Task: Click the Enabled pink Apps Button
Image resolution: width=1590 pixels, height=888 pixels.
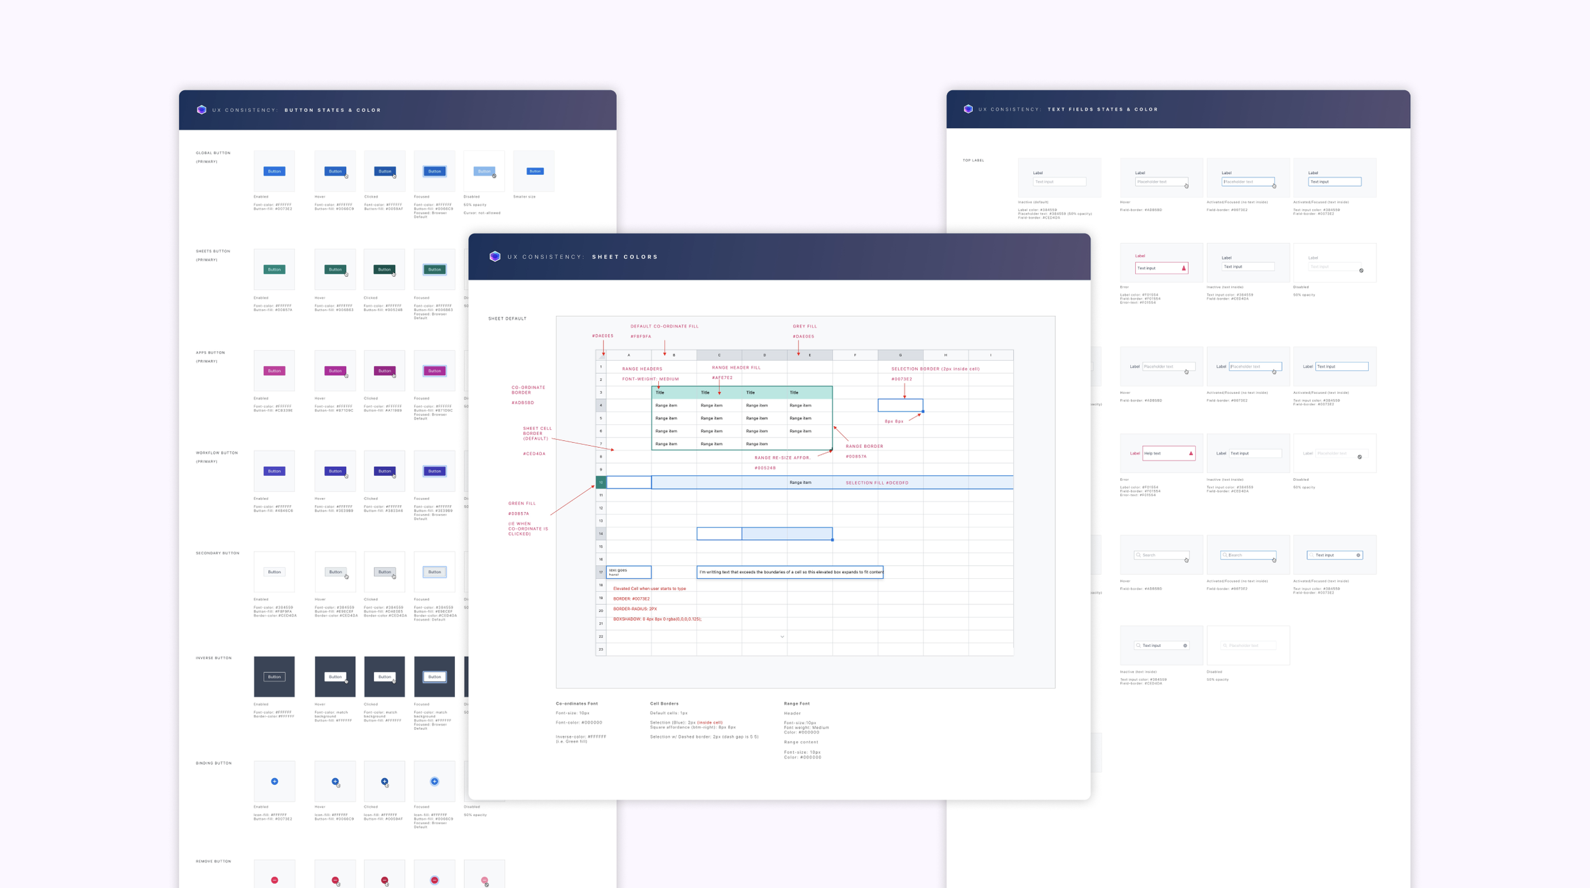Action: tap(275, 371)
